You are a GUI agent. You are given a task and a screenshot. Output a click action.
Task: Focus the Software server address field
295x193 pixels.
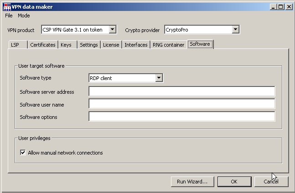coord(181,91)
